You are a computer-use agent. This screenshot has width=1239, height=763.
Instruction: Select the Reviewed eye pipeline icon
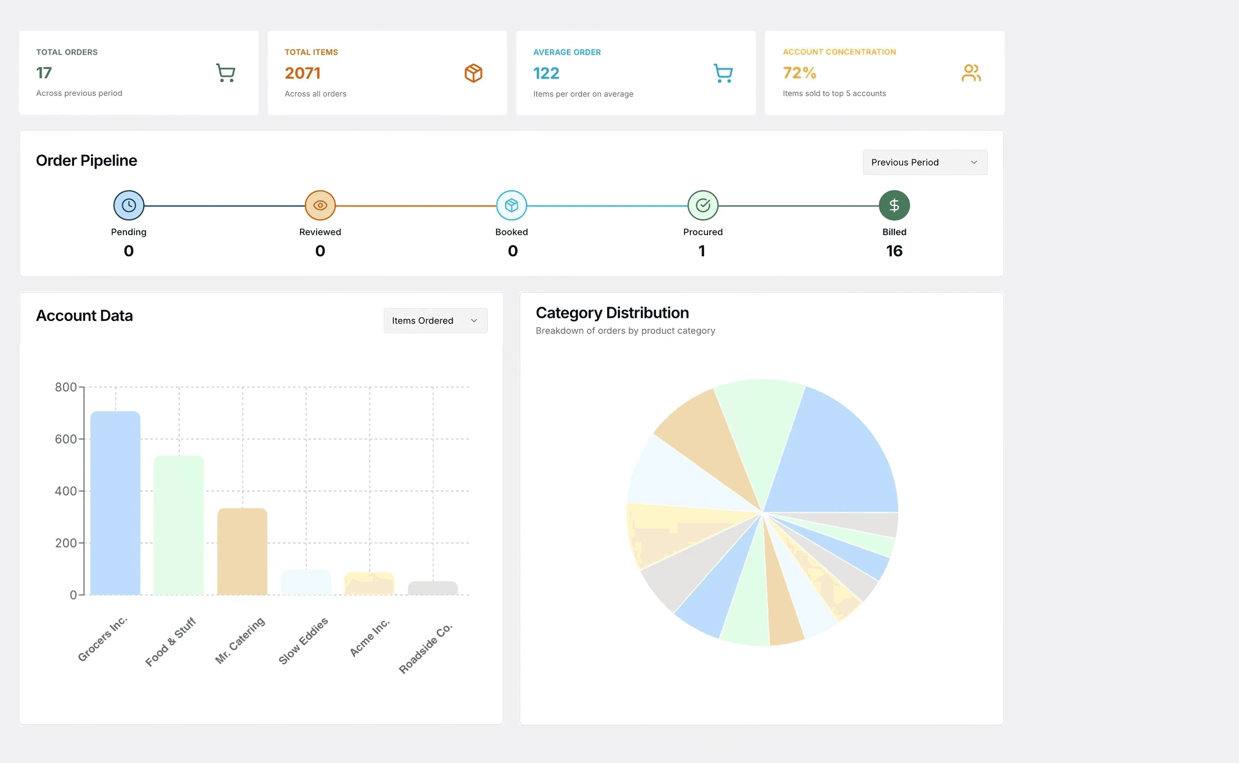tap(320, 205)
